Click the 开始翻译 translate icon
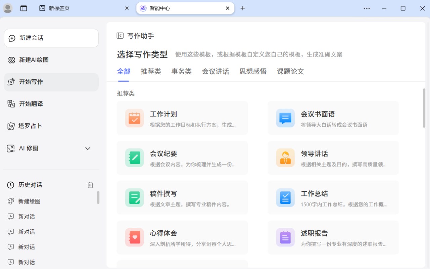Viewport: 430px width, 269px height. (x=11, y=104)
